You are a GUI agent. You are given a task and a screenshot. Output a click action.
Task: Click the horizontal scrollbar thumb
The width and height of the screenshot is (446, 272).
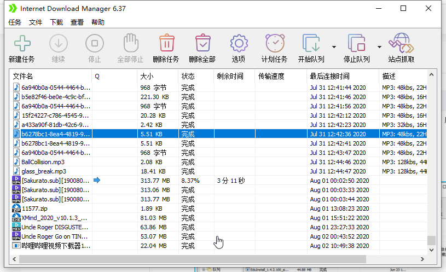193,259
